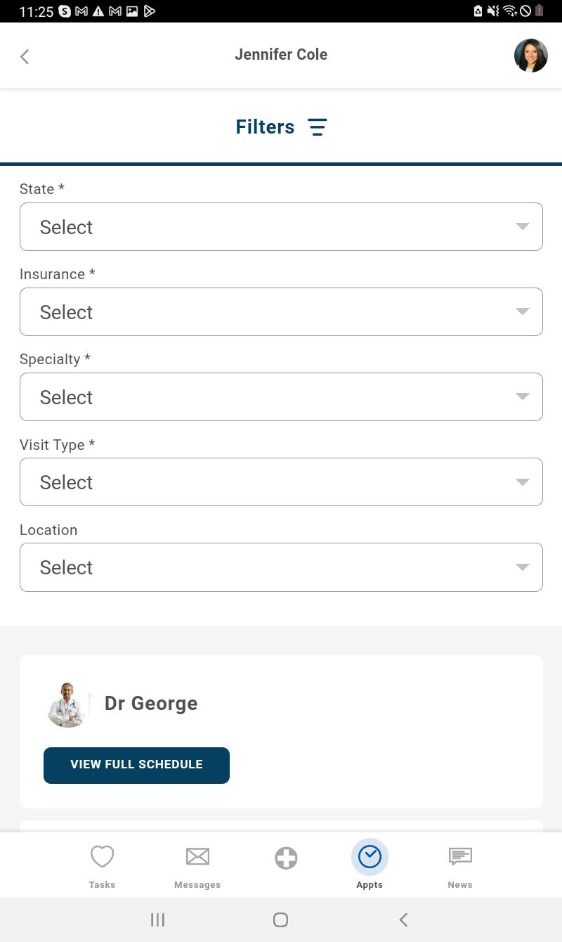
Task: Tap the Filters heading text
Action: click(265, 127)
